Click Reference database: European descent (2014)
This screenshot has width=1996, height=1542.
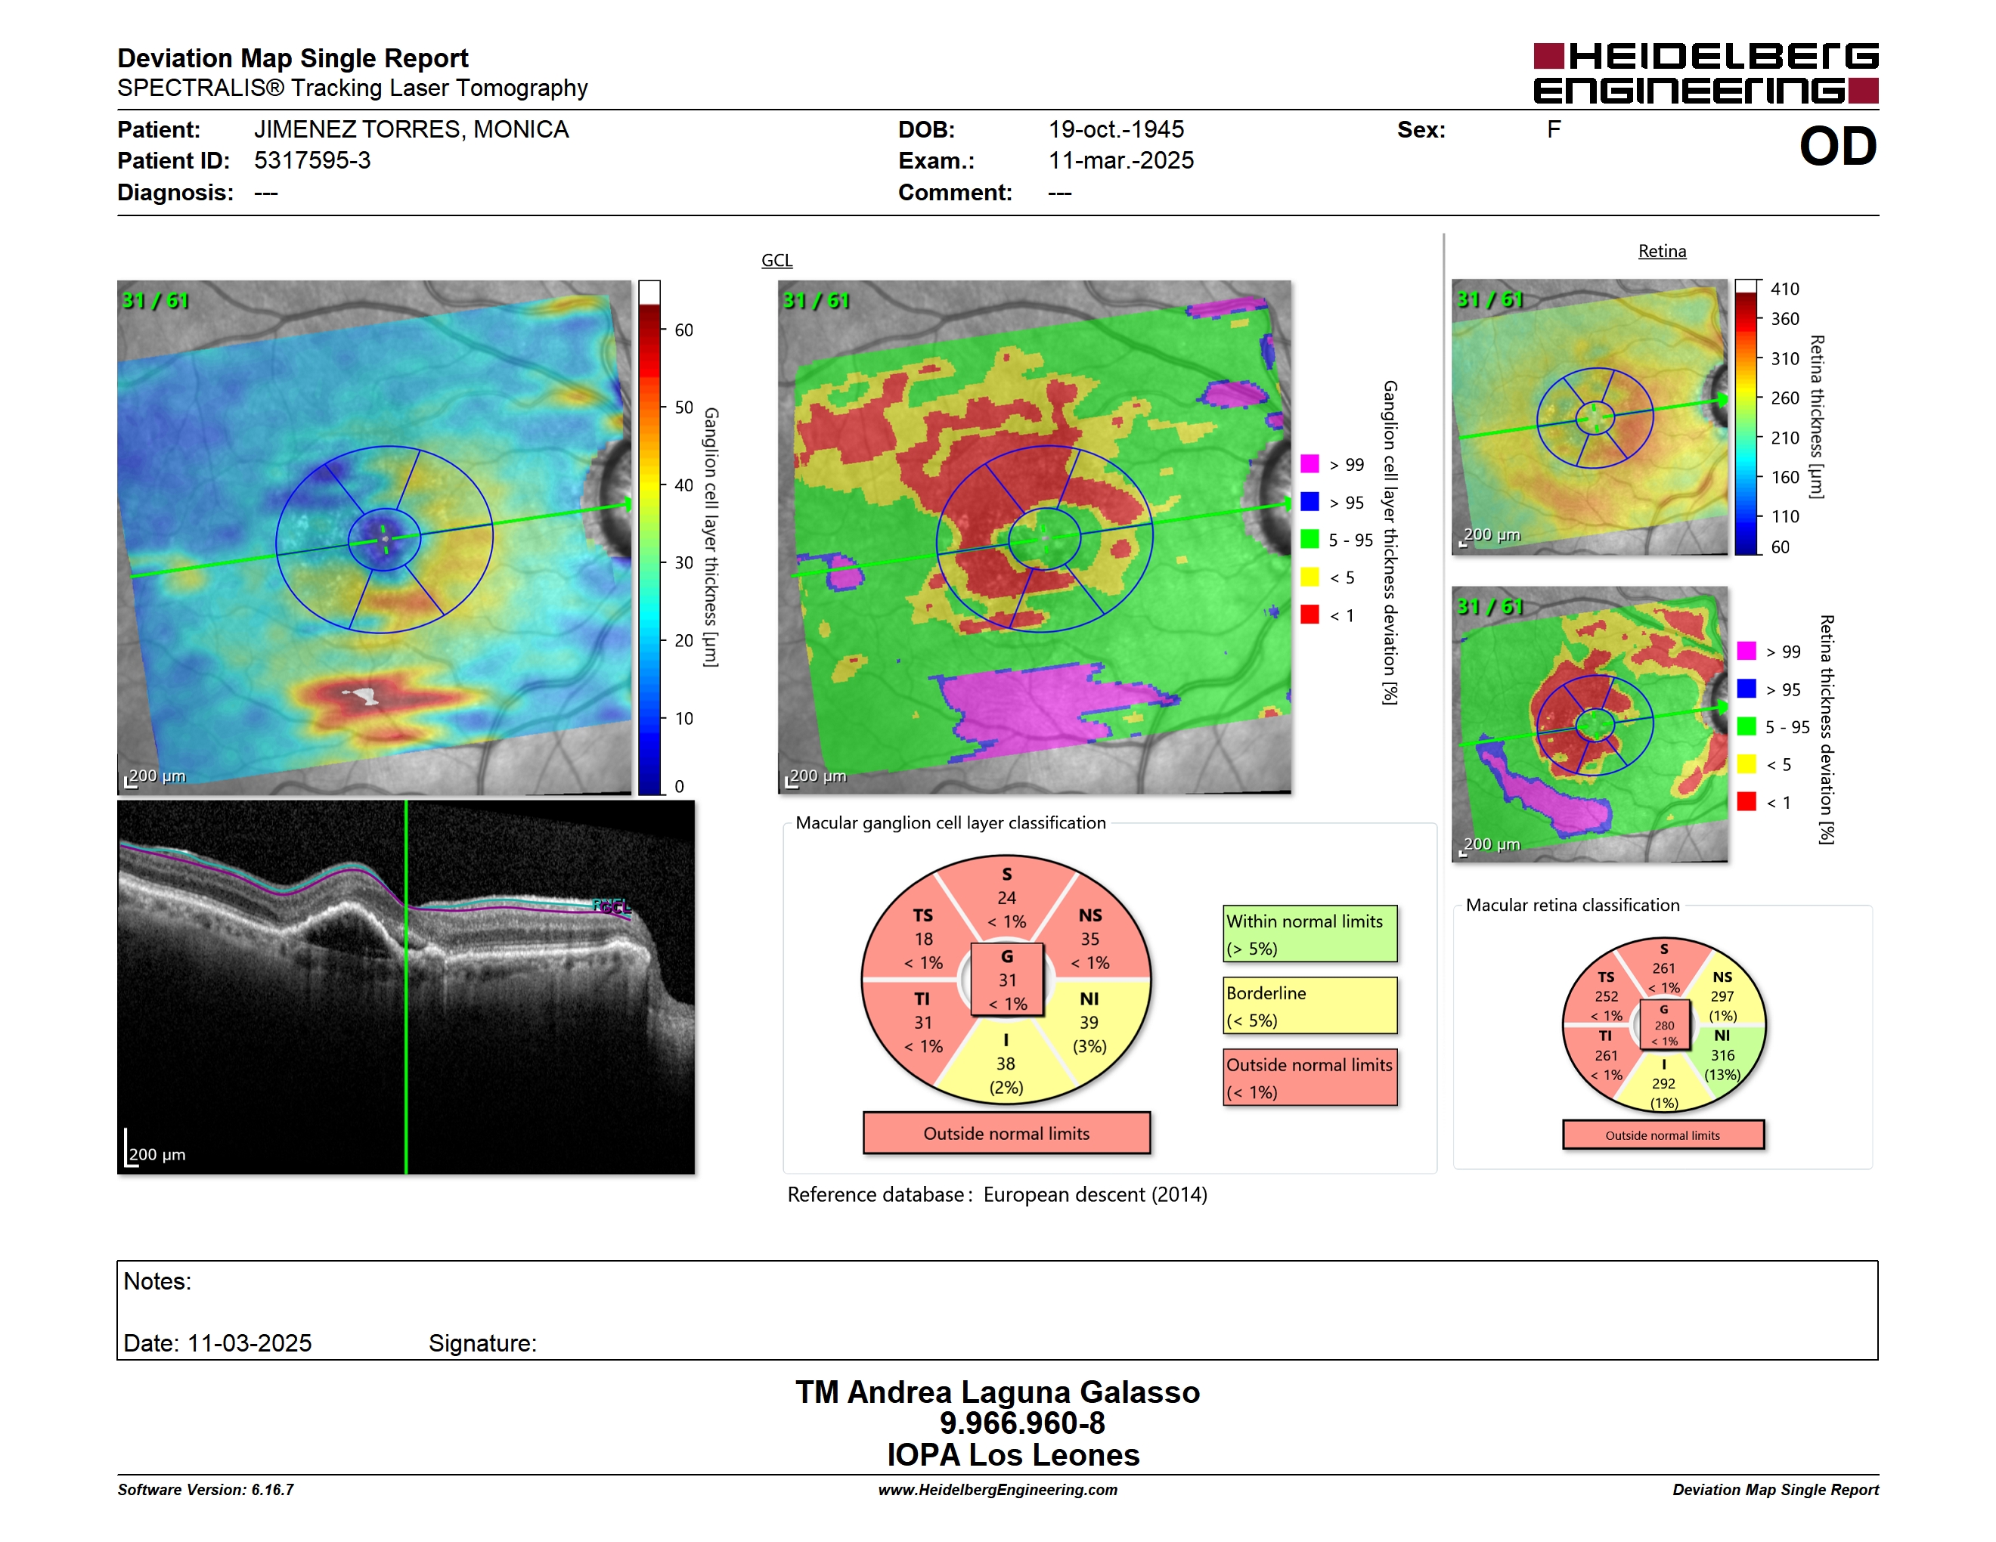(x=997, y=1195)
